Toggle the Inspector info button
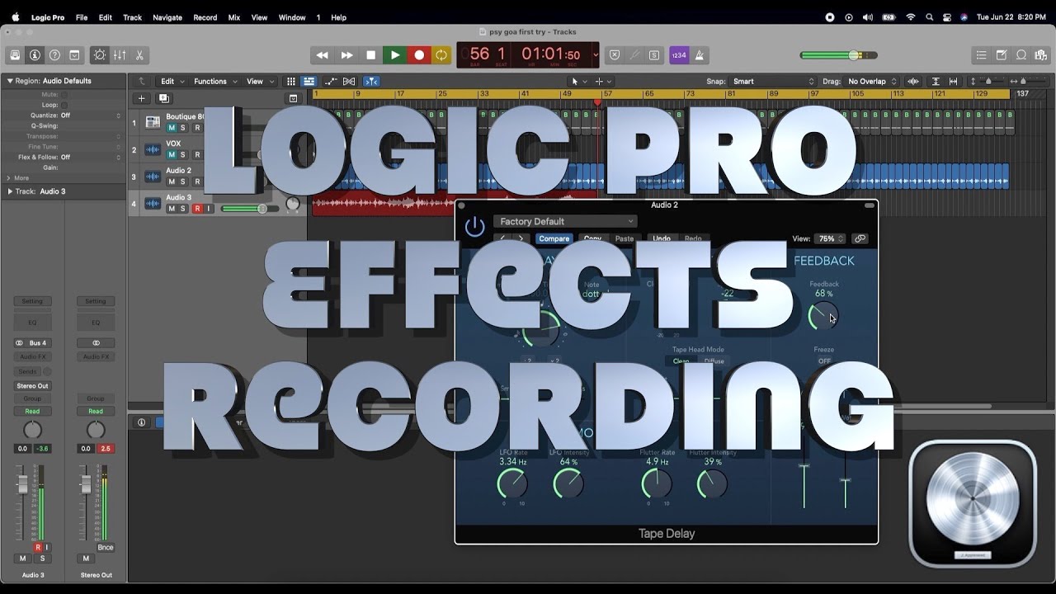Image resolution: width=1056 pixels, height=594 pixels. [x=35, y=55]
